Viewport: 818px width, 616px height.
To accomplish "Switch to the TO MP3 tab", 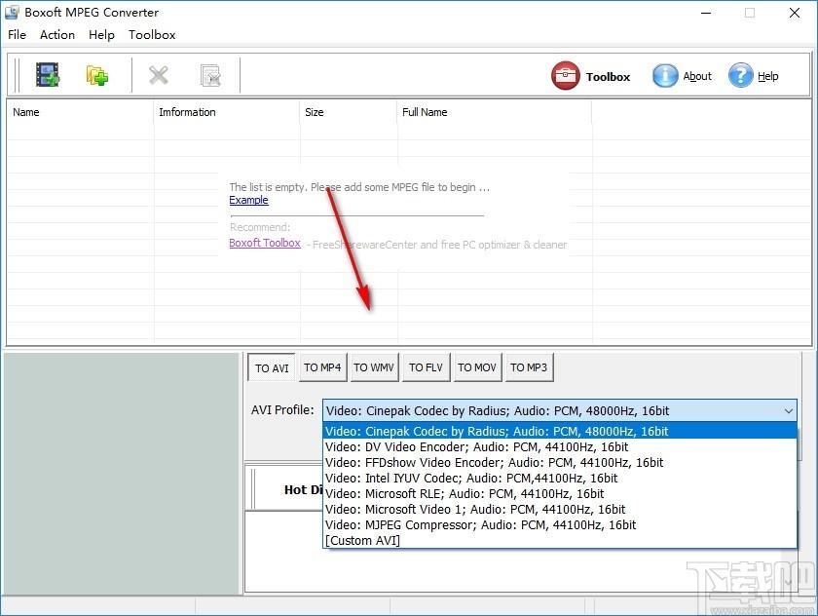I will (529, 367).
